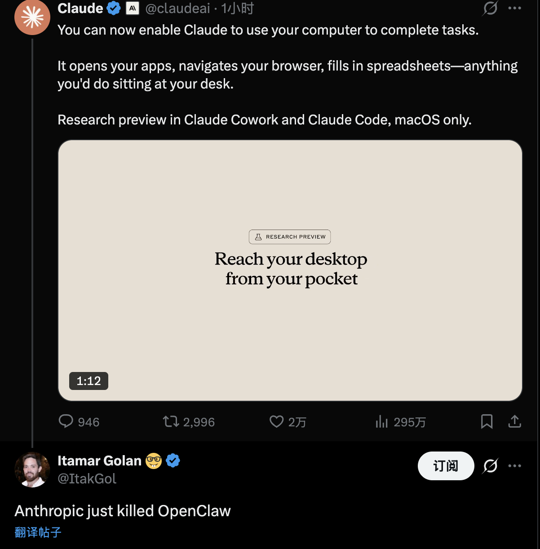Like Claude's post via the heart icon

[x=276, y=422]
